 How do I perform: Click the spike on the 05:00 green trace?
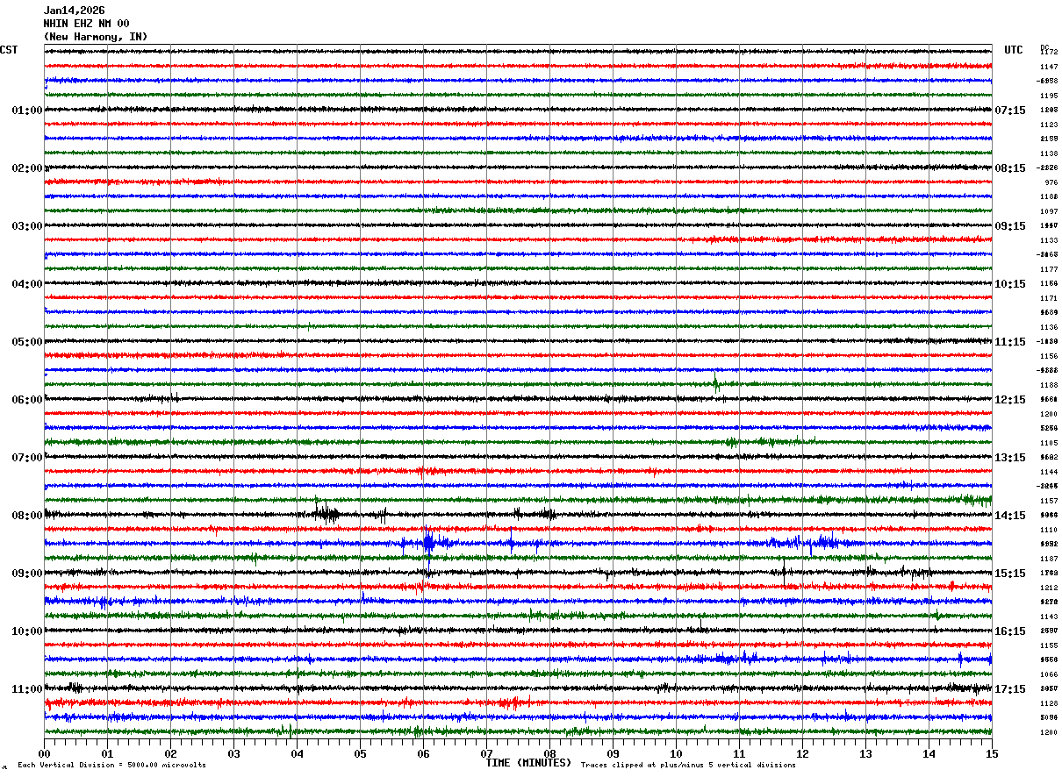(x=716, y=381)
